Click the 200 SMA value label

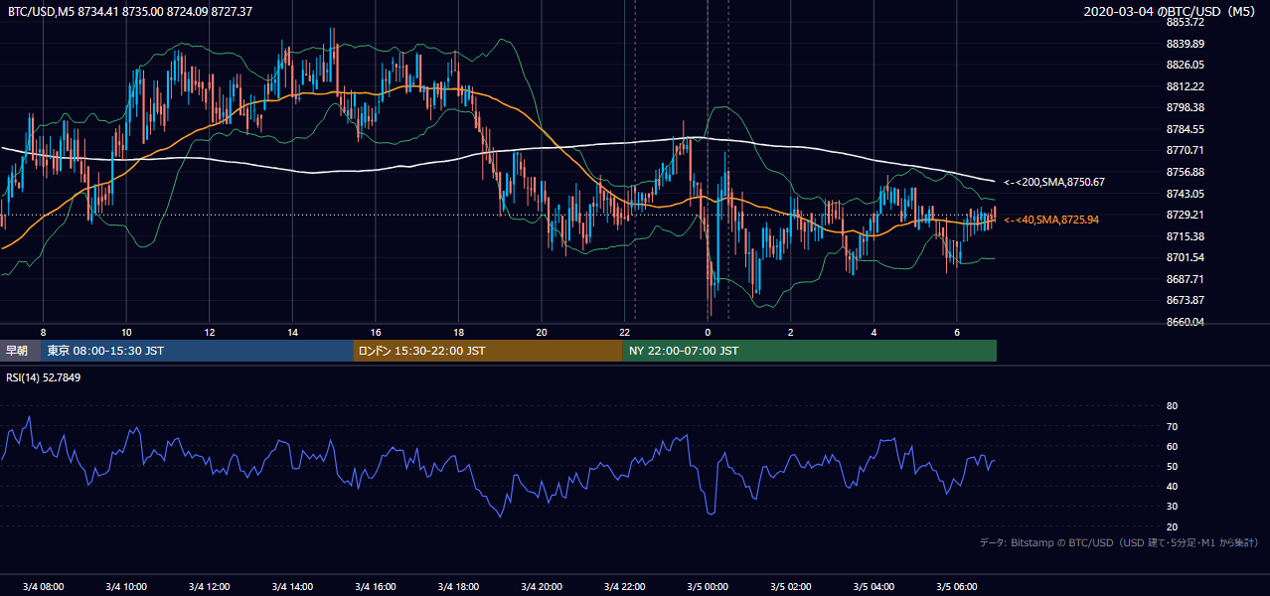1054,183
